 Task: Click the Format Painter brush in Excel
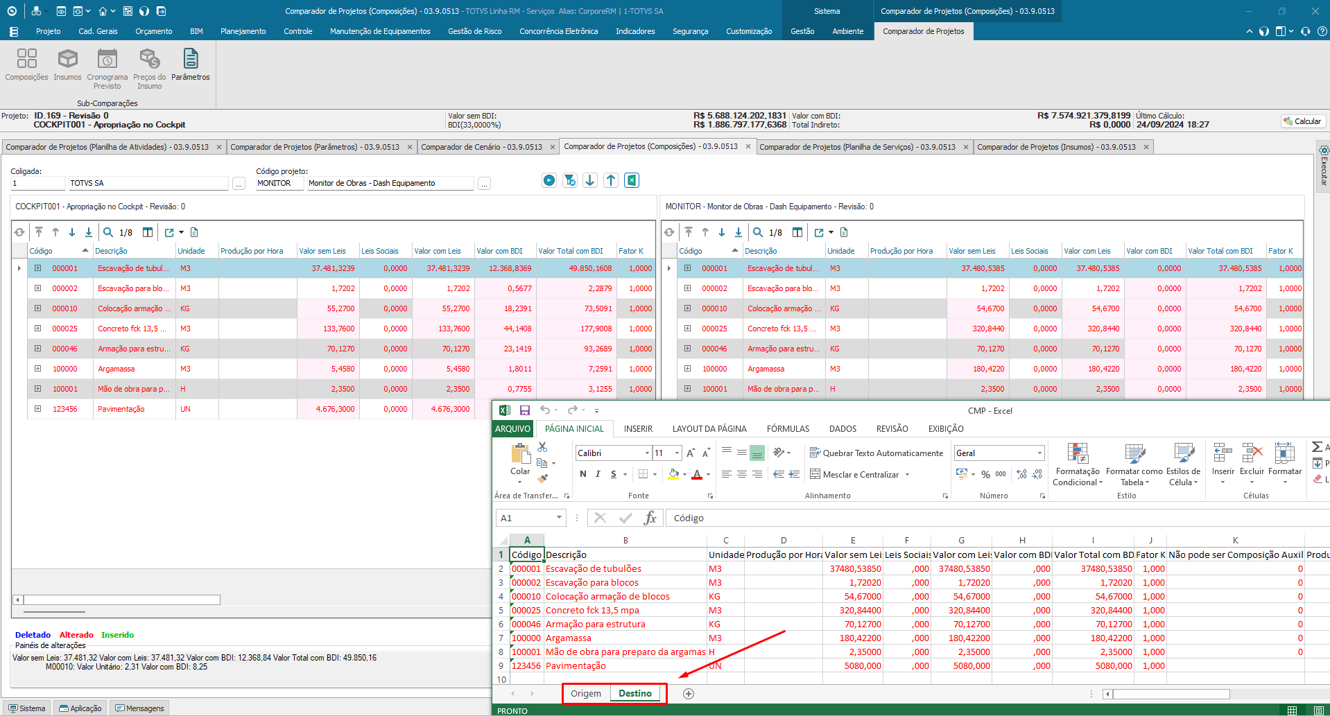click(x=542, y=478)
